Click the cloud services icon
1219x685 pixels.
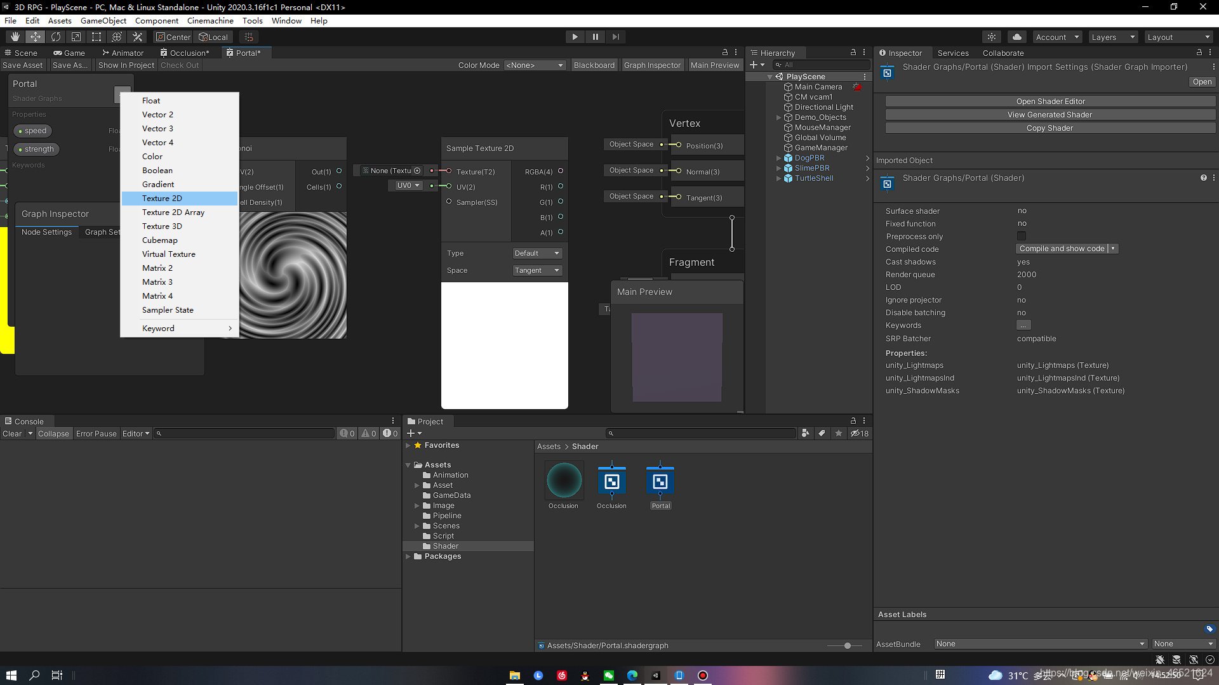1016,37
